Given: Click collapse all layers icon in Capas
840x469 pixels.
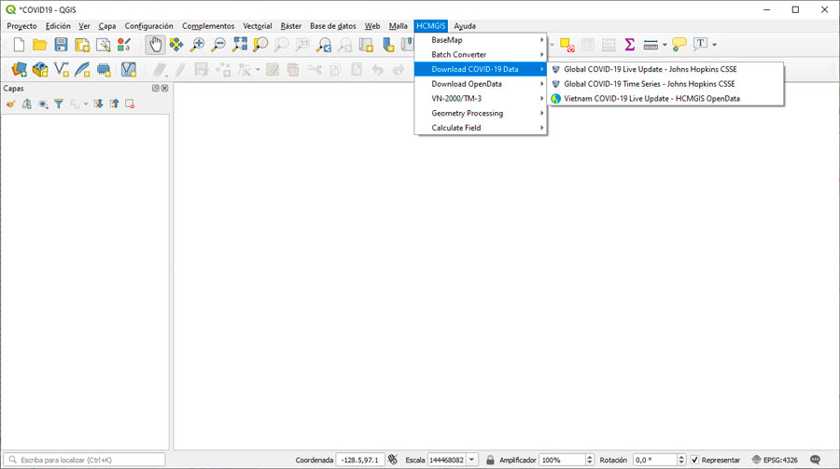Looking at the screenshot, I should [114, 103].
